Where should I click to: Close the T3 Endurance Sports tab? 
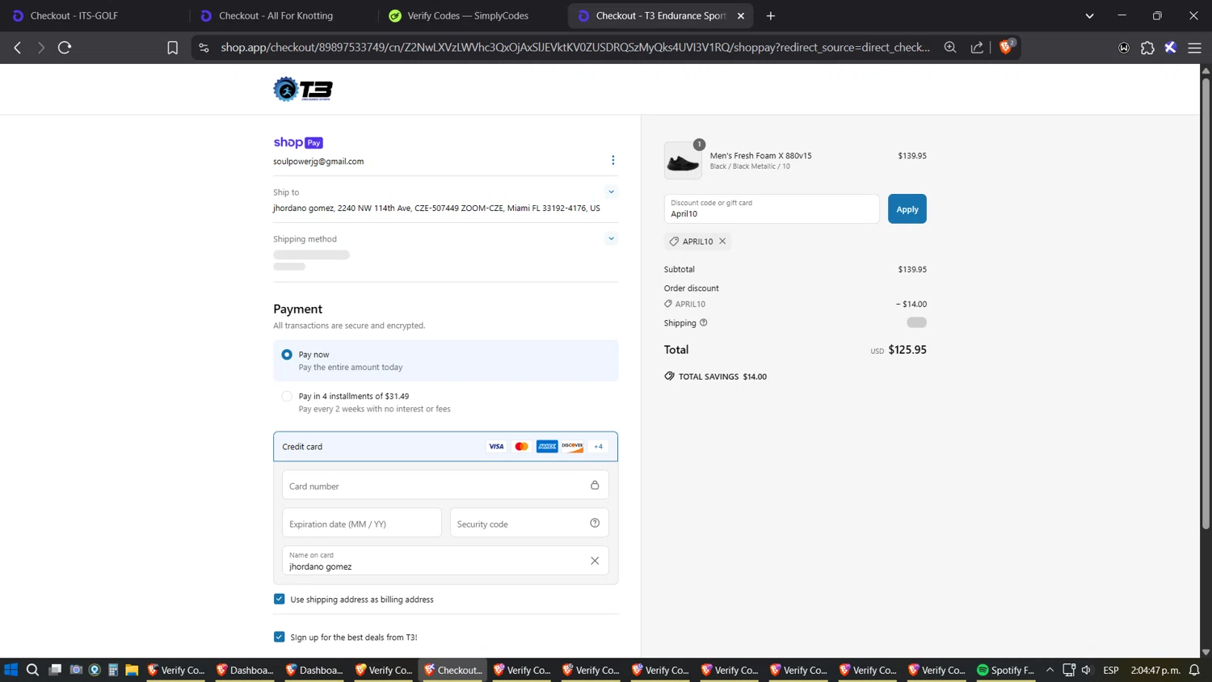741,15
